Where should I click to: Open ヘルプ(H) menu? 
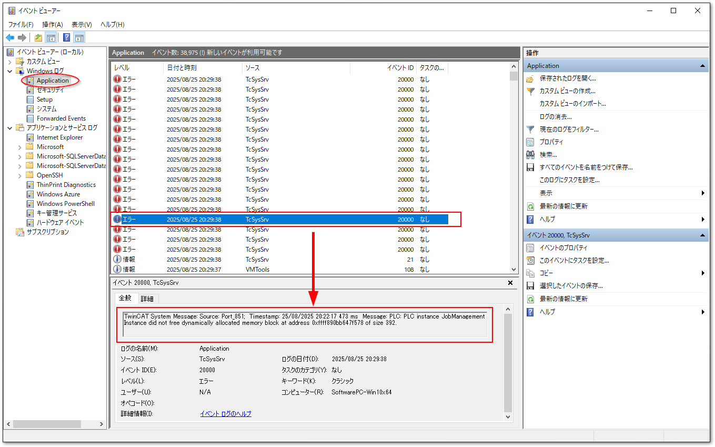(112, 25)
